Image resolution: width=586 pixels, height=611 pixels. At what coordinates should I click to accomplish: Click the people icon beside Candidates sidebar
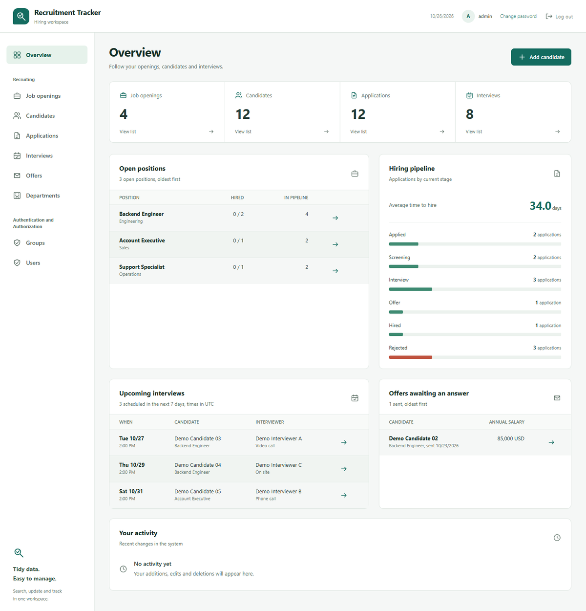(x=17, y=116)
